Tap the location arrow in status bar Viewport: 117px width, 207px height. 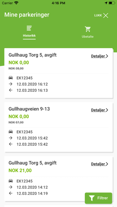point(106,3)
